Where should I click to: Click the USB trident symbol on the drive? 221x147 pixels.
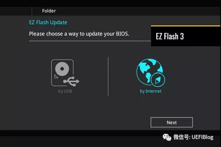tap(71, 81)
